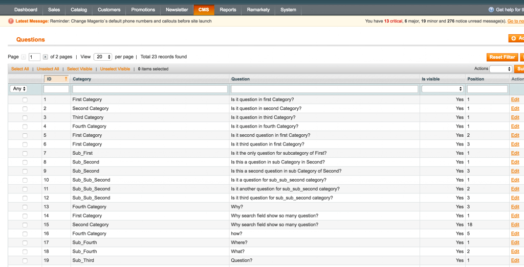
Task: Expand the Actions mass-action dropdown
Action: (x=501, y=69)
